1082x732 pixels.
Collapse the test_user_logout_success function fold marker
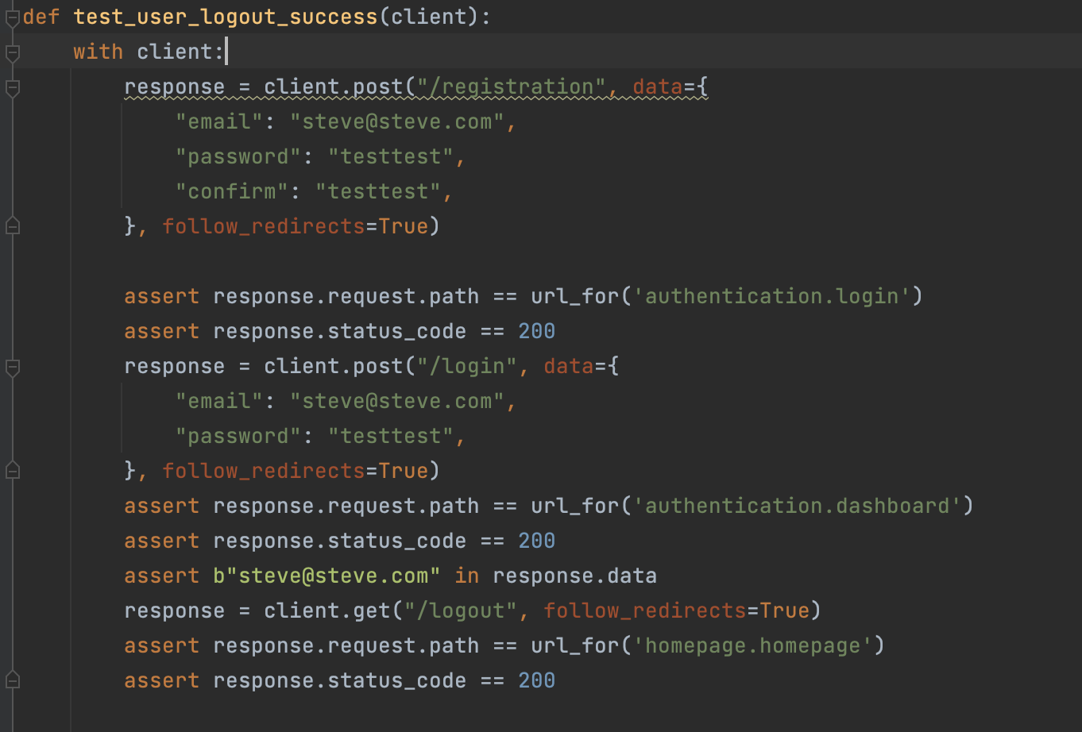coord(12,18)
